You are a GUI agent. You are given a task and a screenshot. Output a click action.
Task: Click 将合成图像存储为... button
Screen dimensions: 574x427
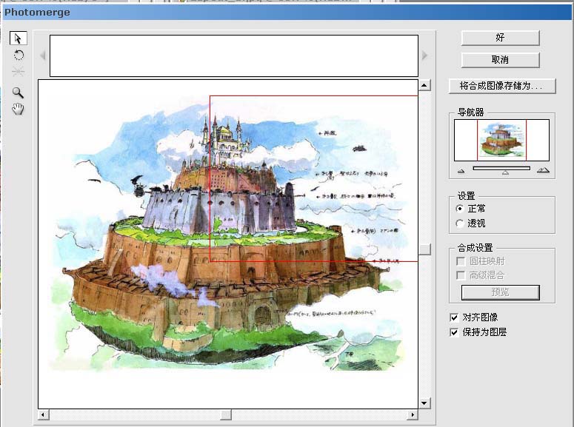[502, 86]
